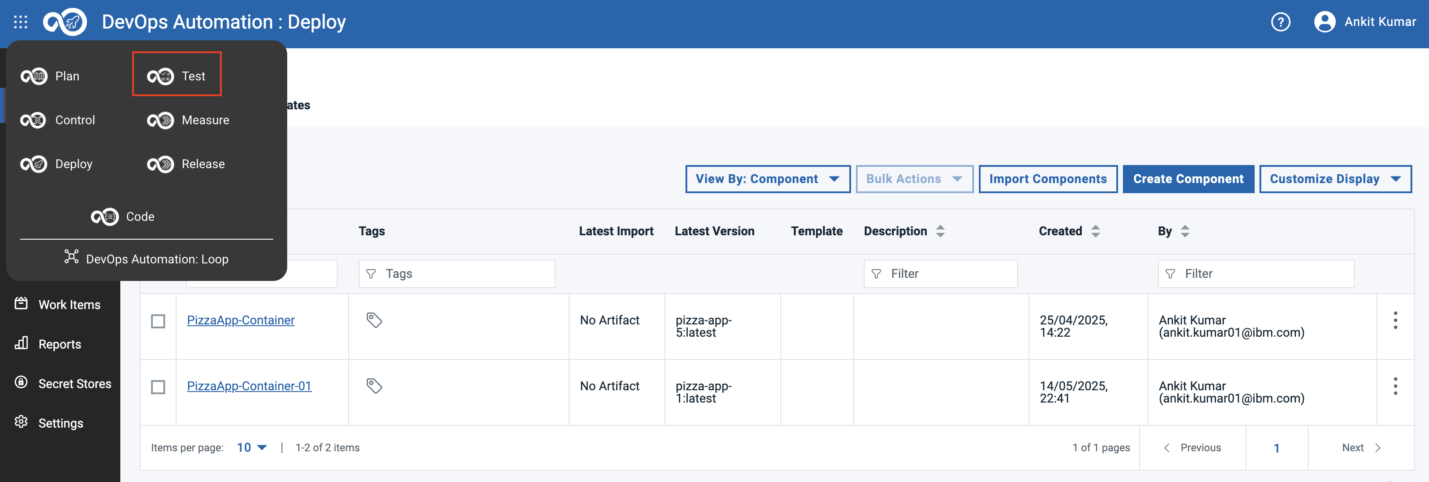Image resolution: width=1429 pixels, height=482 pixels.
Task: Open the kebab menu for PizzaApp-Container
Action: (1395, 320)
